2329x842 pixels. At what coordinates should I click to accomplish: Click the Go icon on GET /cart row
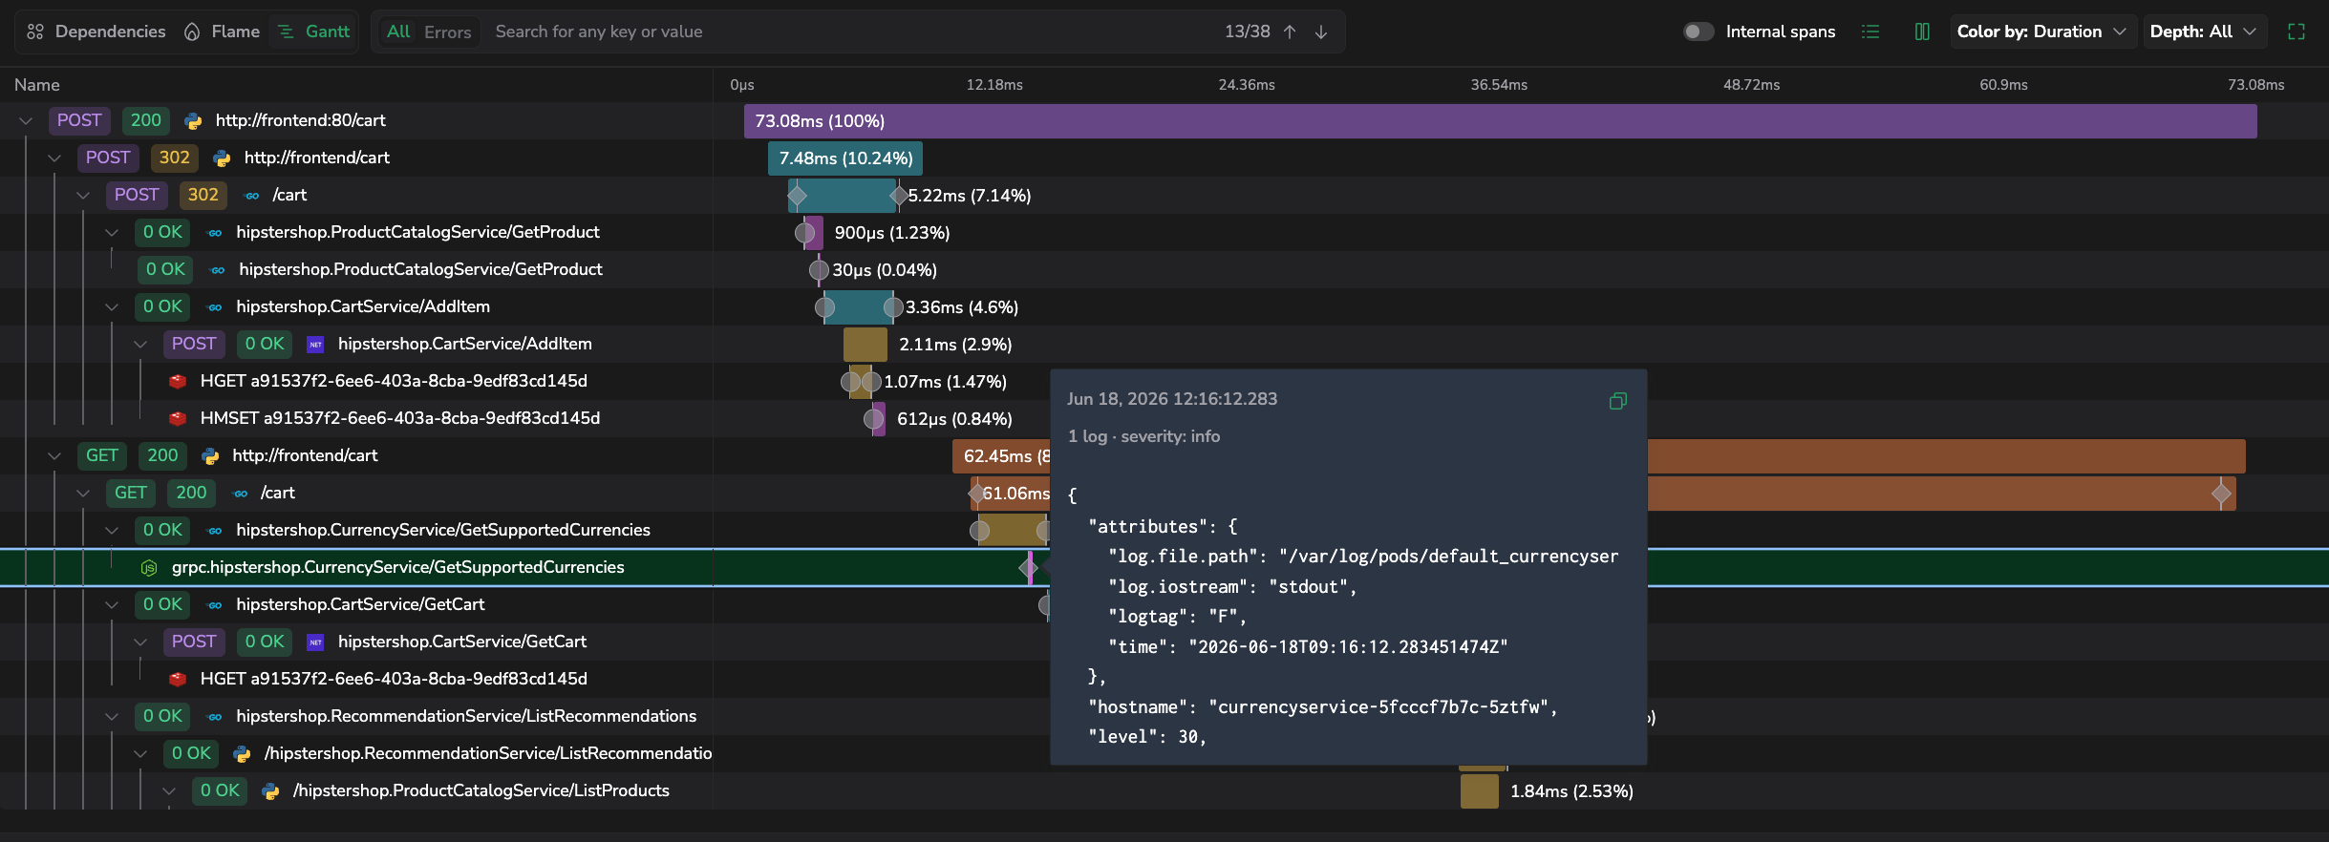pyautogui.click(x=241, y=494)
